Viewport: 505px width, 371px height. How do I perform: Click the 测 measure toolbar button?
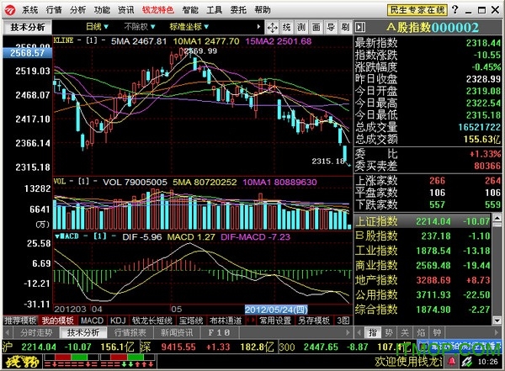301,27
